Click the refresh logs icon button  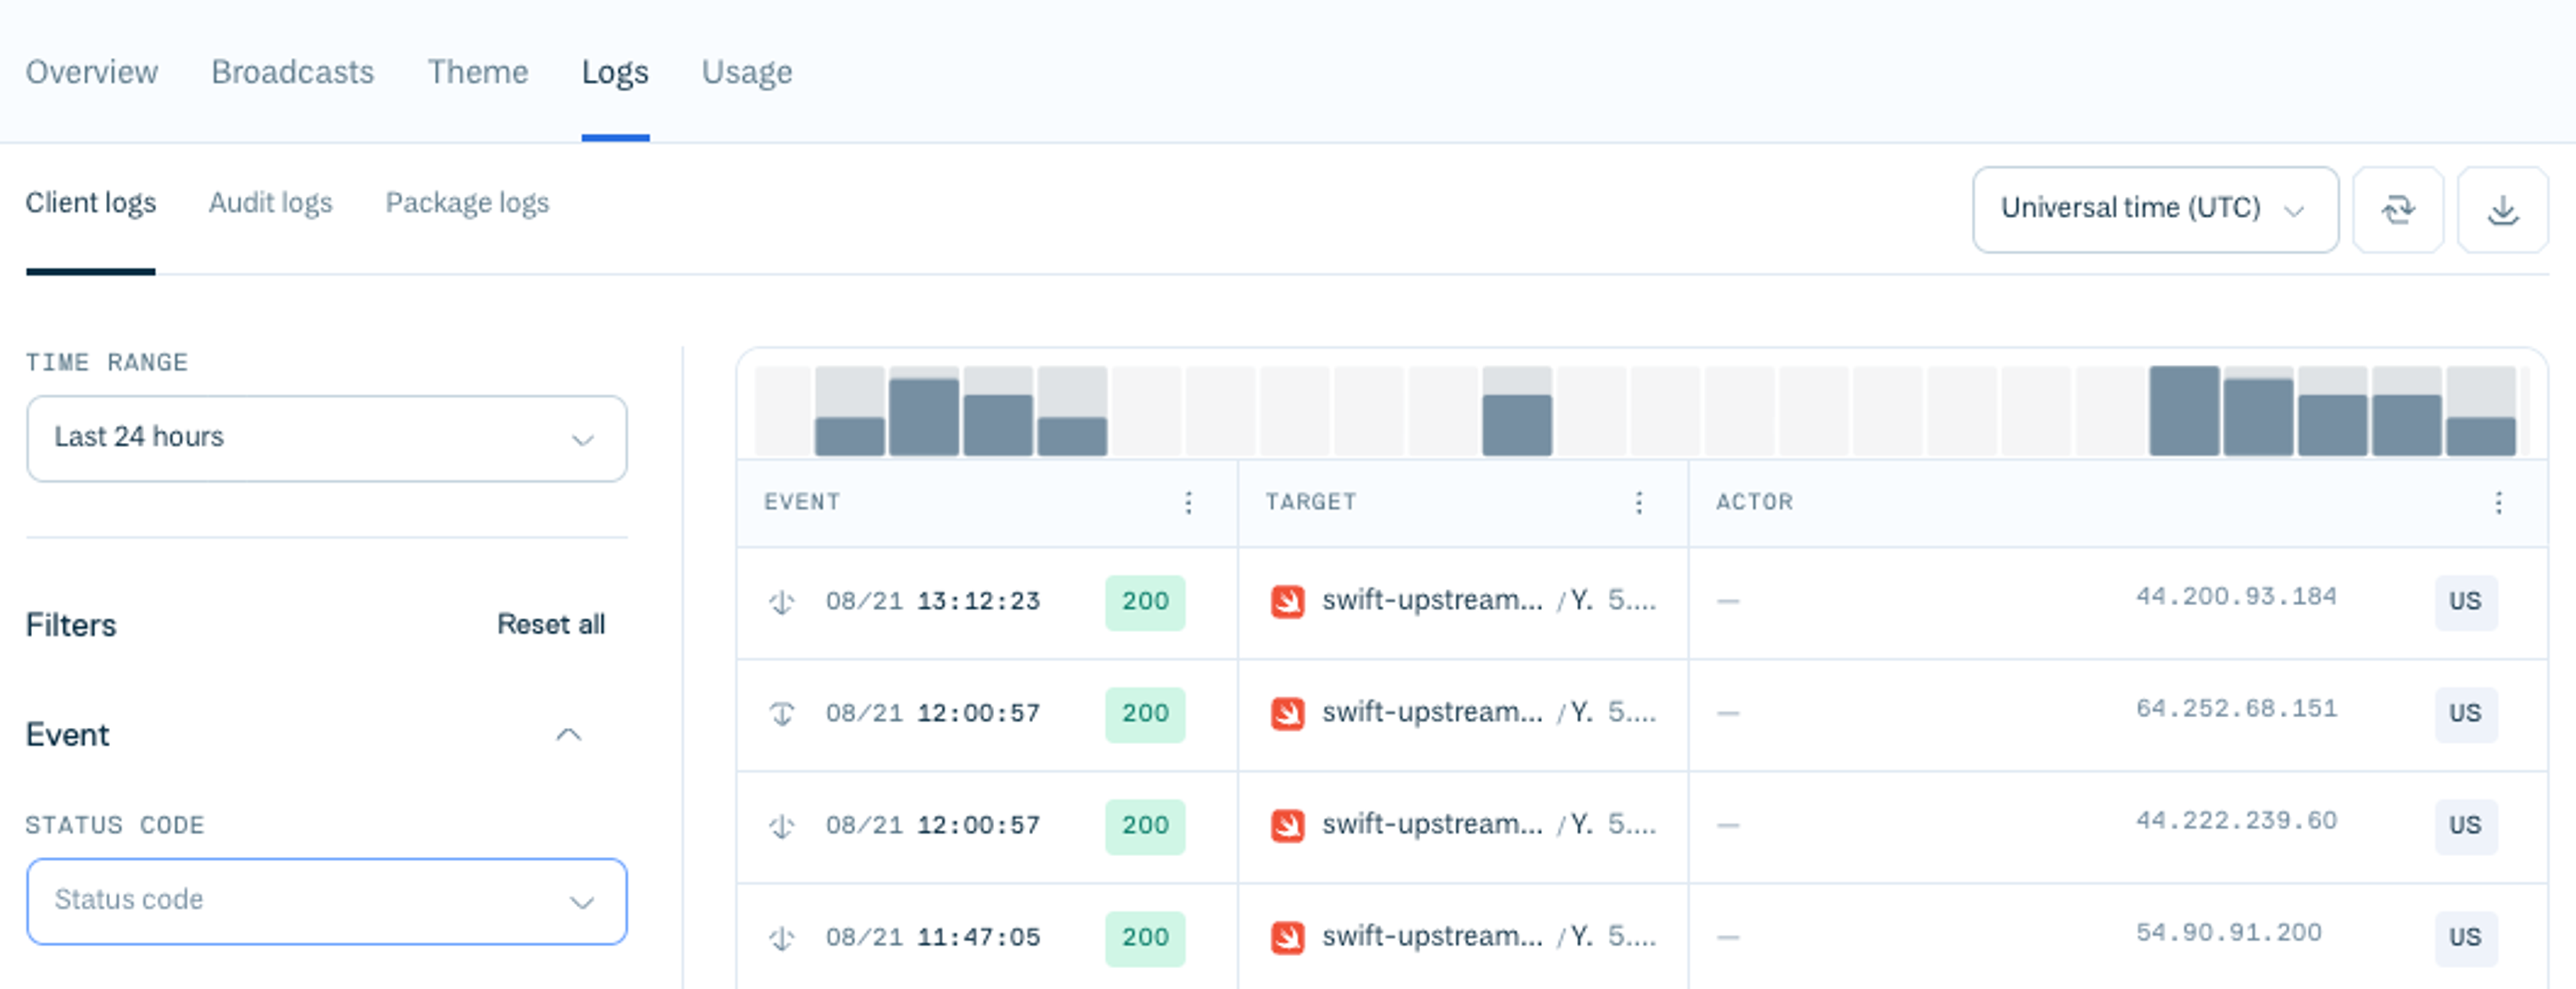pyautogui.click(x=2397, y=209)
